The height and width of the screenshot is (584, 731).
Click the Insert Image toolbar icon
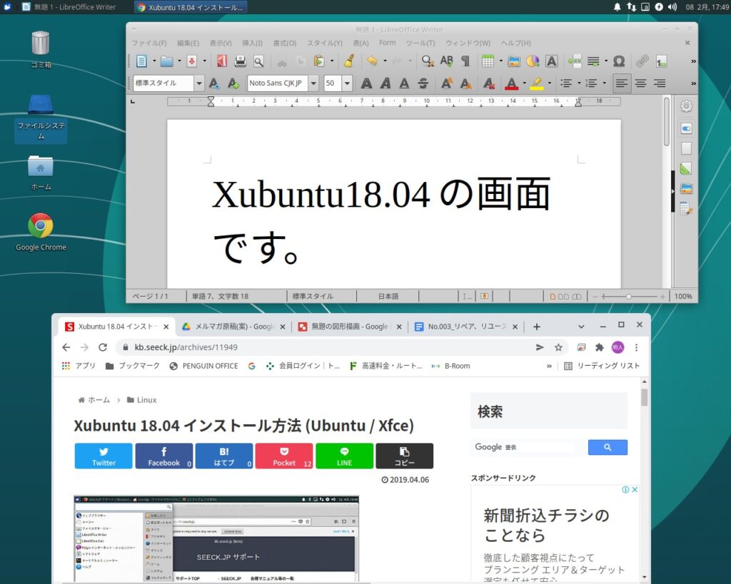(514, 61)
